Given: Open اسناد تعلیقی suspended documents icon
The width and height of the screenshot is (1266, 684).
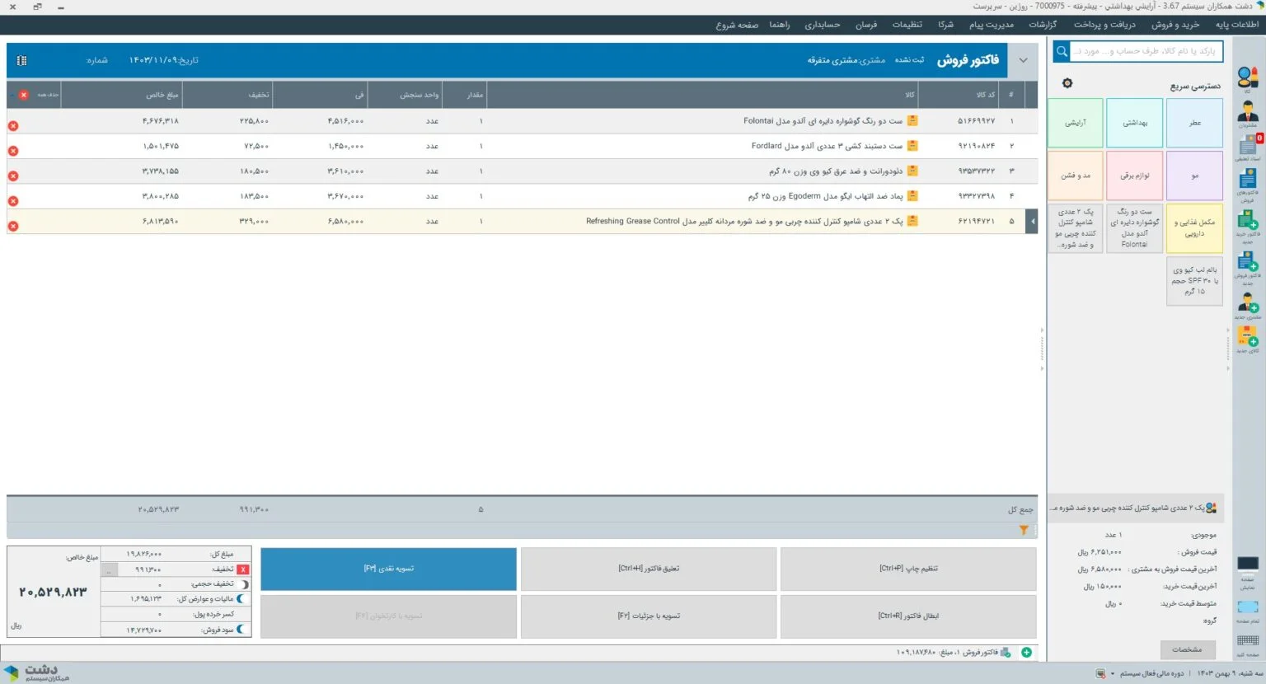Looking at the screenshot, I should tap(1248, 148).
